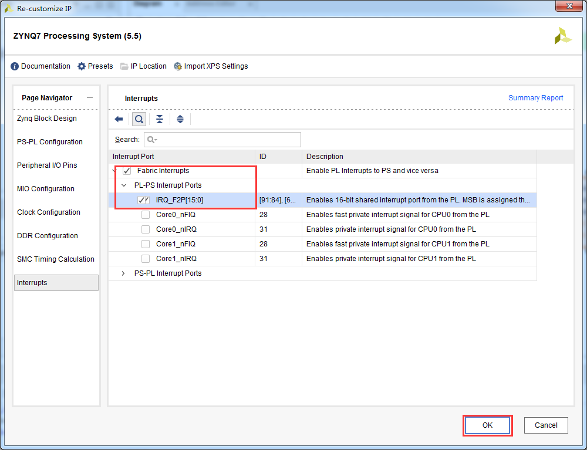The width and height of the screenshot is (587, 450).
Task: Click the Import XPS Settings label
Action: (216, 66)
